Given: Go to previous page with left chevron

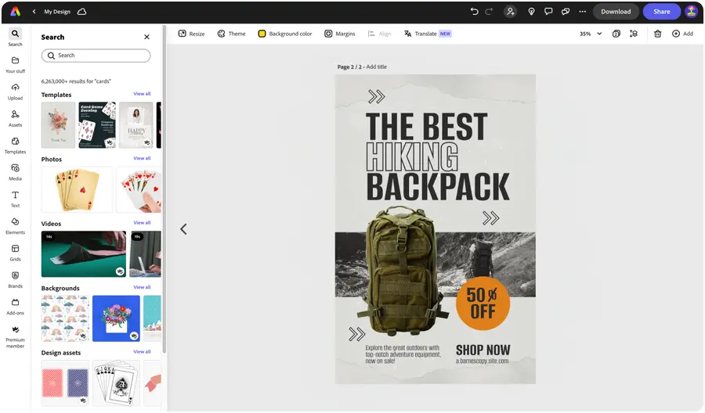Looking at the screenshot, I should (x=183, y=229).
